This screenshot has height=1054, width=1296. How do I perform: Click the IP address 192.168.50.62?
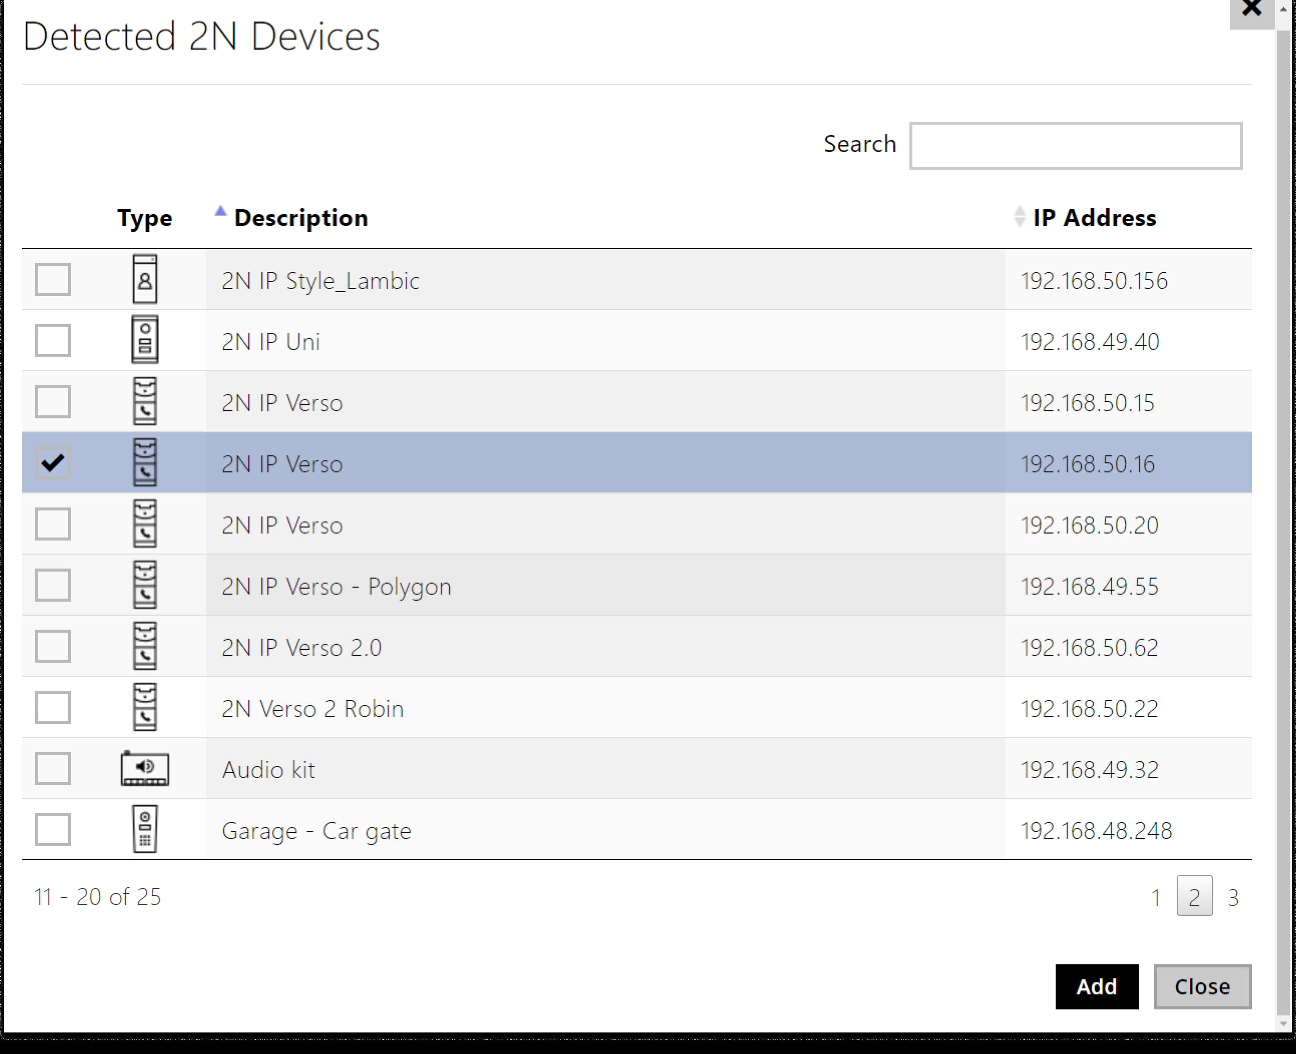(x=1090, y=647)
